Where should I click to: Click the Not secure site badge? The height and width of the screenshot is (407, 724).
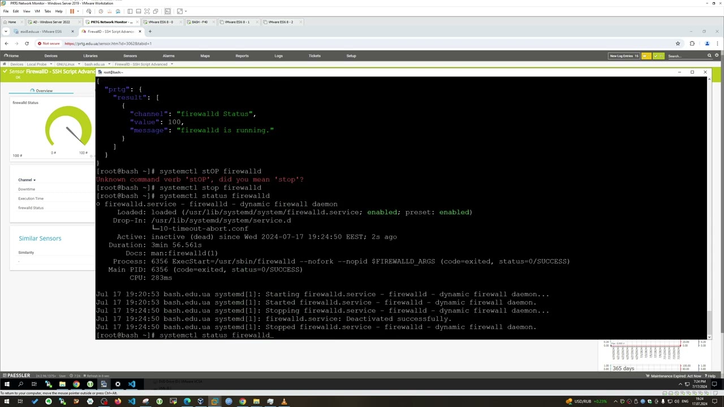pos(49,44)
